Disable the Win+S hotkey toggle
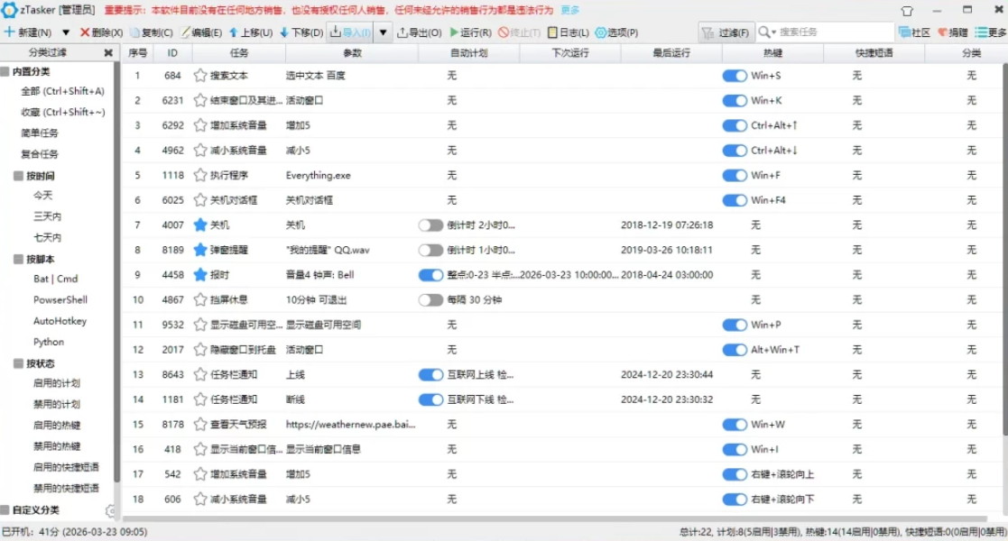1008x541 pixels. [x=735, y=76]
